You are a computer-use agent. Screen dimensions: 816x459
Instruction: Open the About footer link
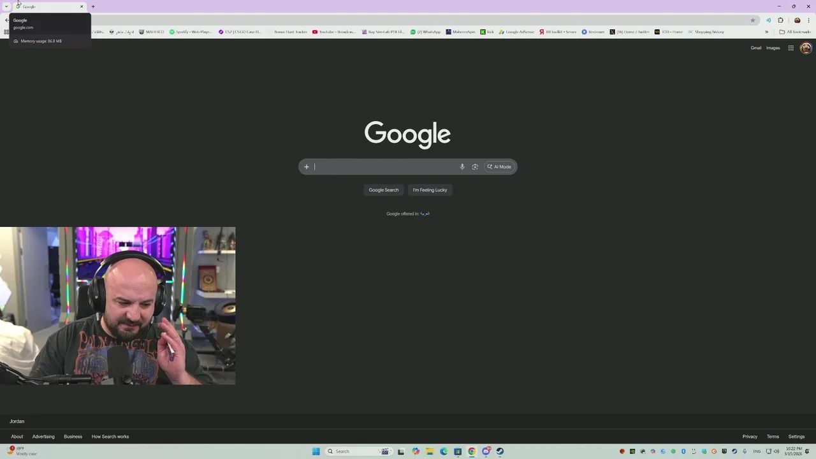coord(17,437)
